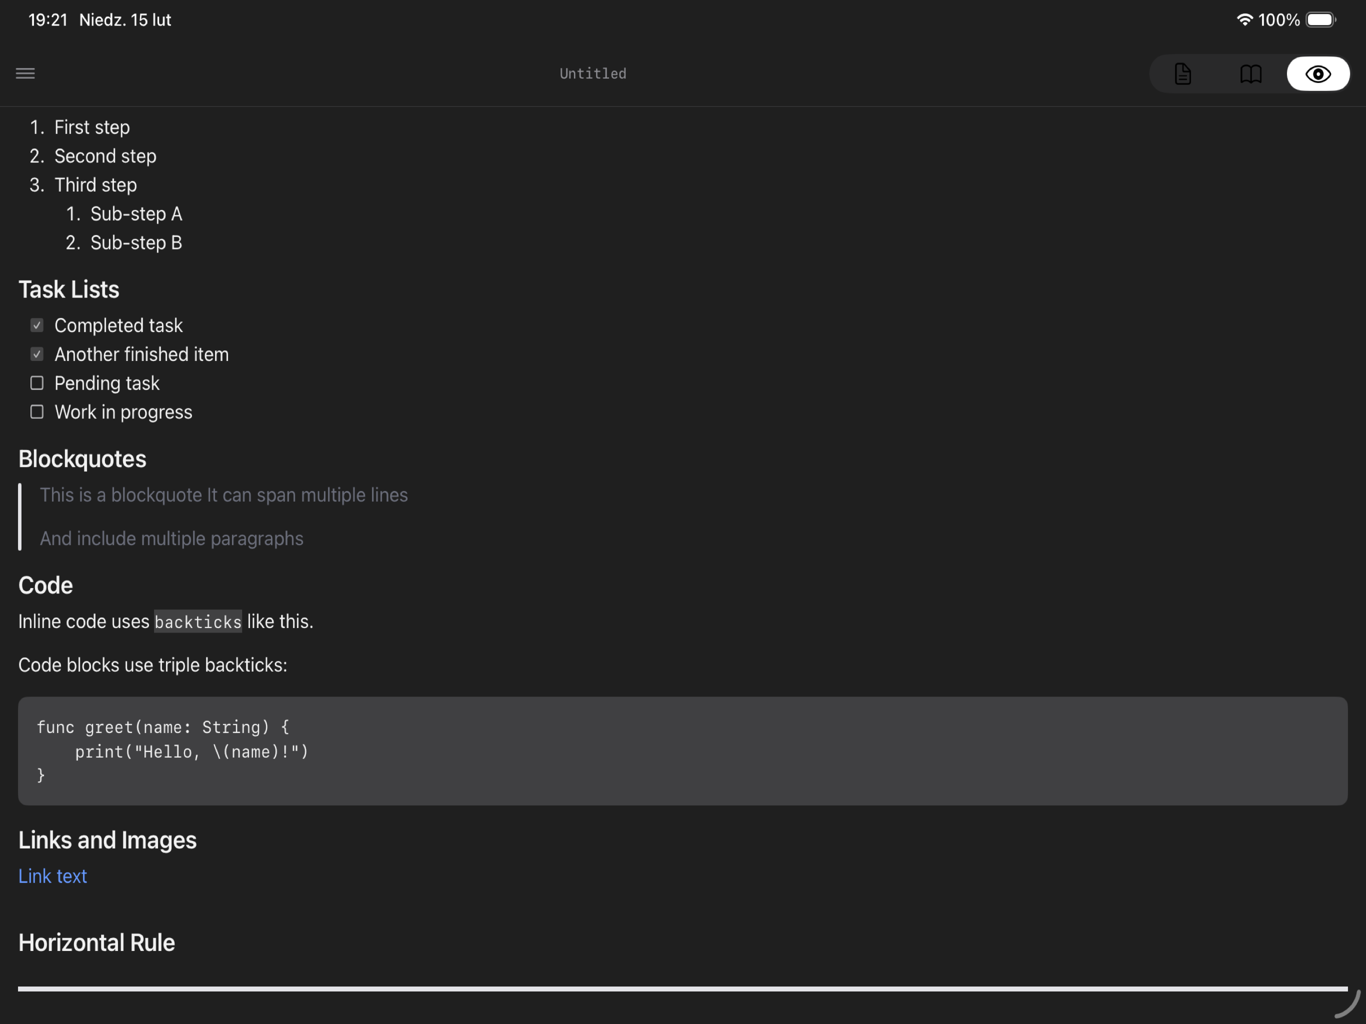The image size is (1366, 1024).
Task: Check the Work in progress checkbox
Action: [x=37, y=412]
